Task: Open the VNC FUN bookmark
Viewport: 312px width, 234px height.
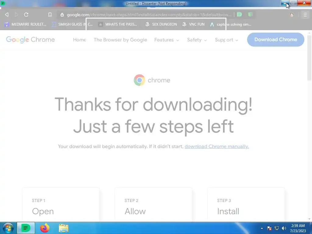Action: [193, 24]
